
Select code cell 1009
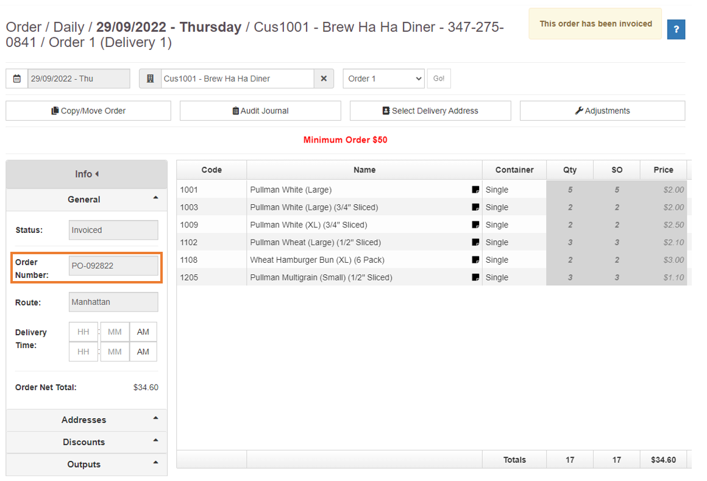pyautogui.click(x=211, y=225)
